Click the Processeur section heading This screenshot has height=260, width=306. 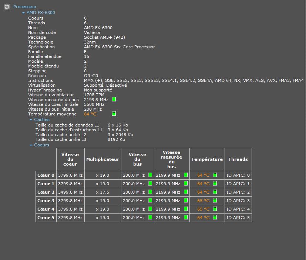[25, 7]
